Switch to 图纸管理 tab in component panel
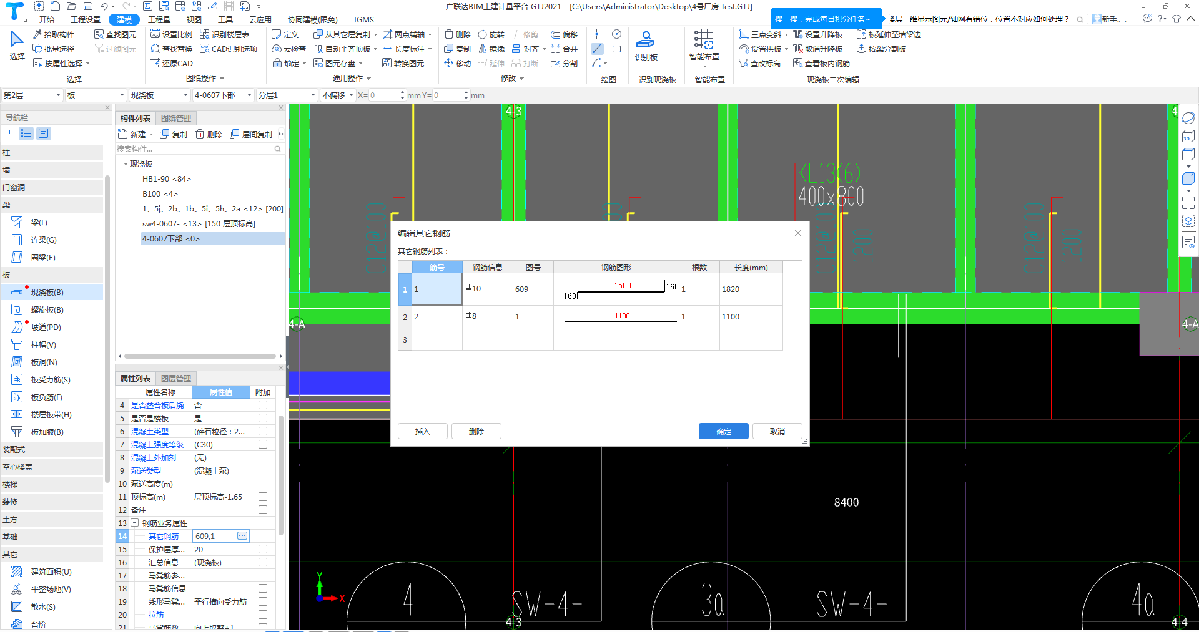1199x632 pixels. [x=176, y=118]
